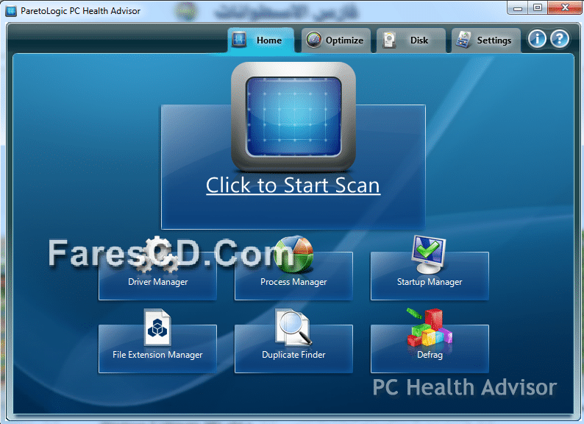
Task: Open help via the question mark icon
Action: [560, 40]
